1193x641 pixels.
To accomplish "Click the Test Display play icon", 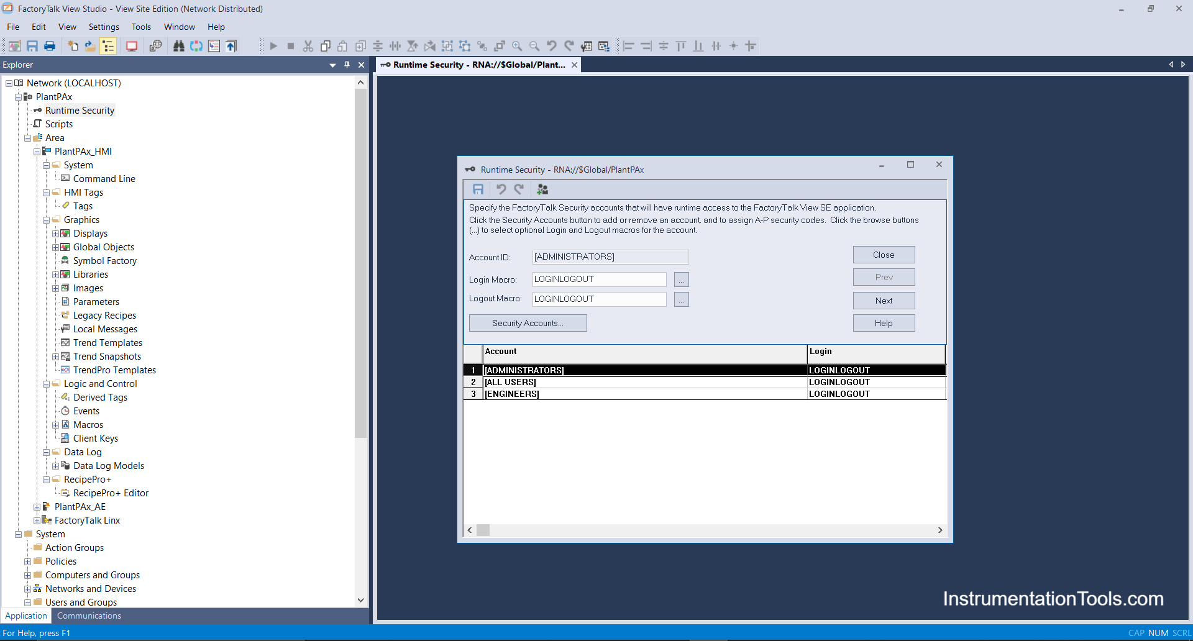I will point(273,46).
